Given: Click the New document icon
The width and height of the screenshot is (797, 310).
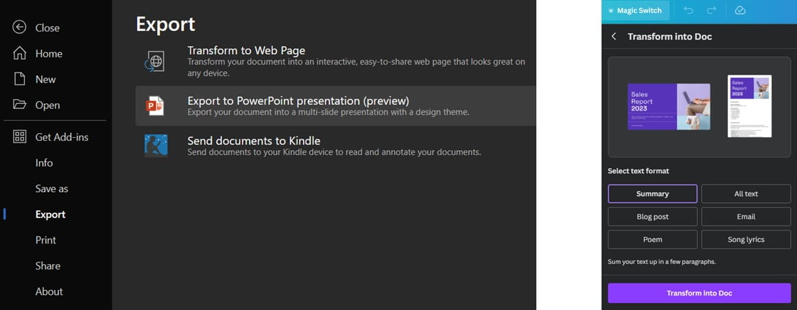Looking at the screenshot, I should [19, 79].
